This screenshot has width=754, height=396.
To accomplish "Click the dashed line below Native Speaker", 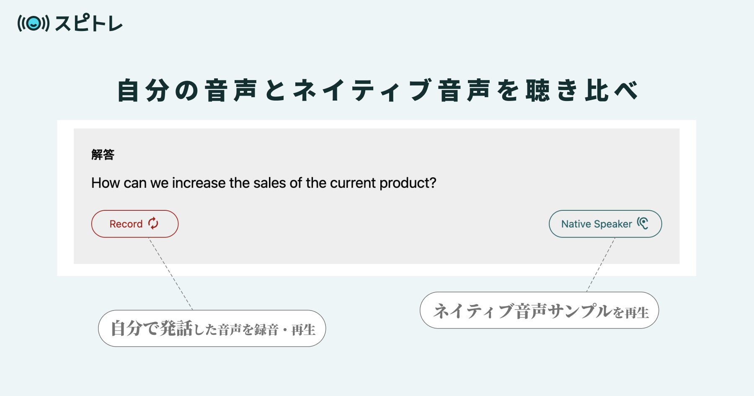I will (x=601, y=264).
